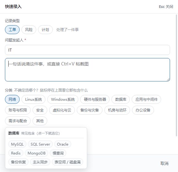Focus the description textarea

[87, 70]
